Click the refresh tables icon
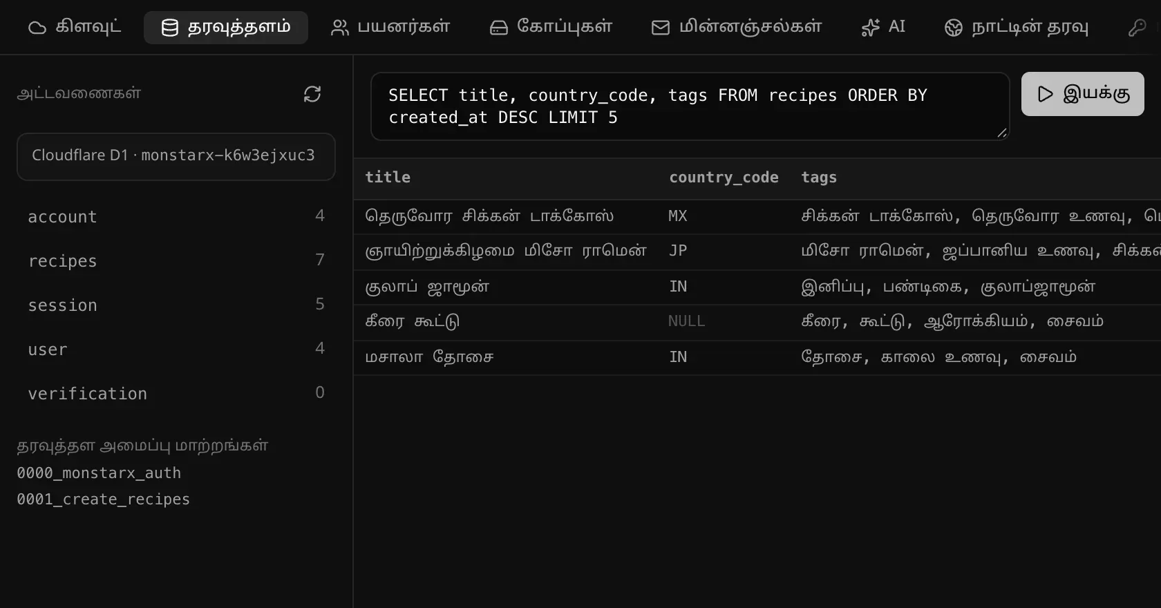 pos(312,94)
